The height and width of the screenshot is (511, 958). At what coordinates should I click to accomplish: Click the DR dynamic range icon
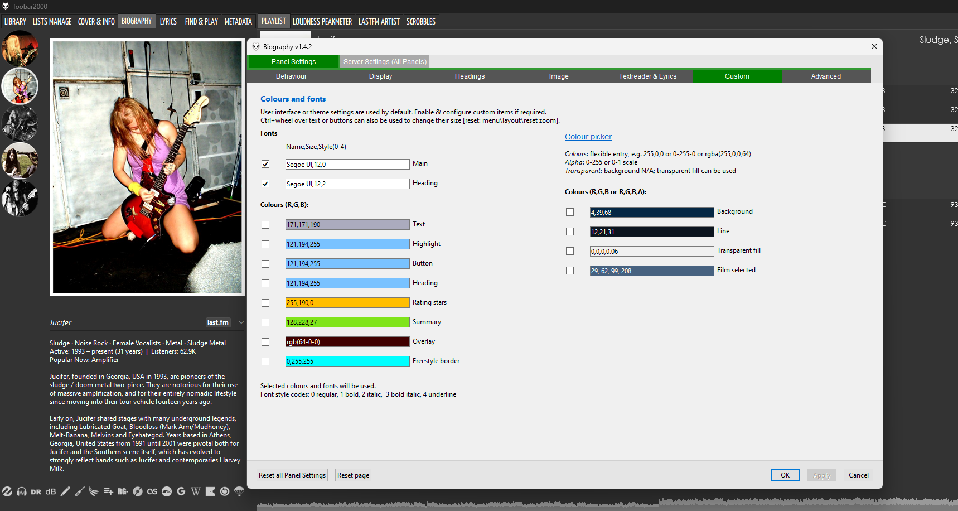point(36,491)
